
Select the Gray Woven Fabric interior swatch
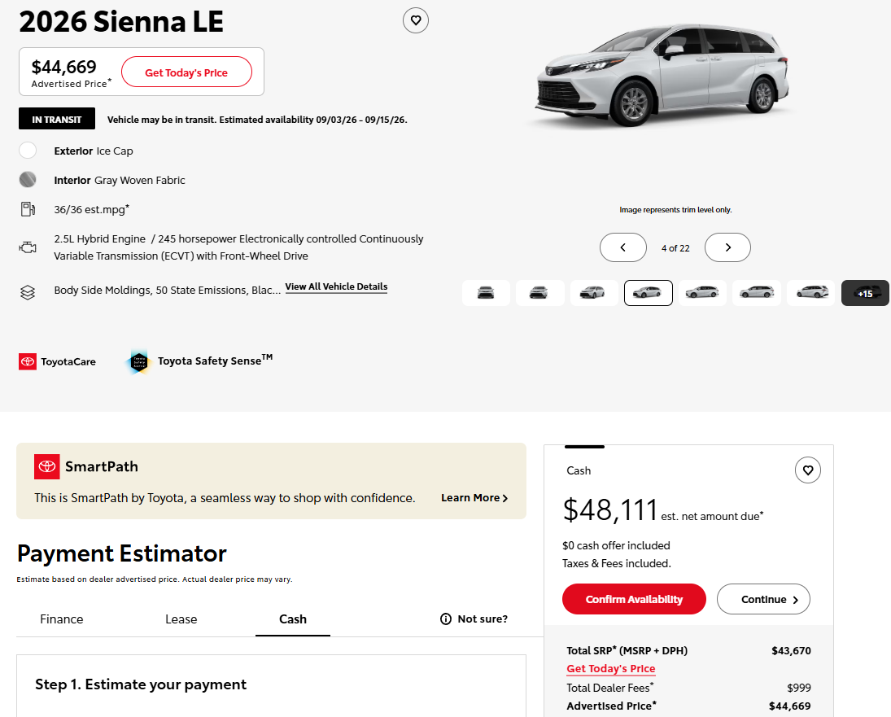point(28,180)
